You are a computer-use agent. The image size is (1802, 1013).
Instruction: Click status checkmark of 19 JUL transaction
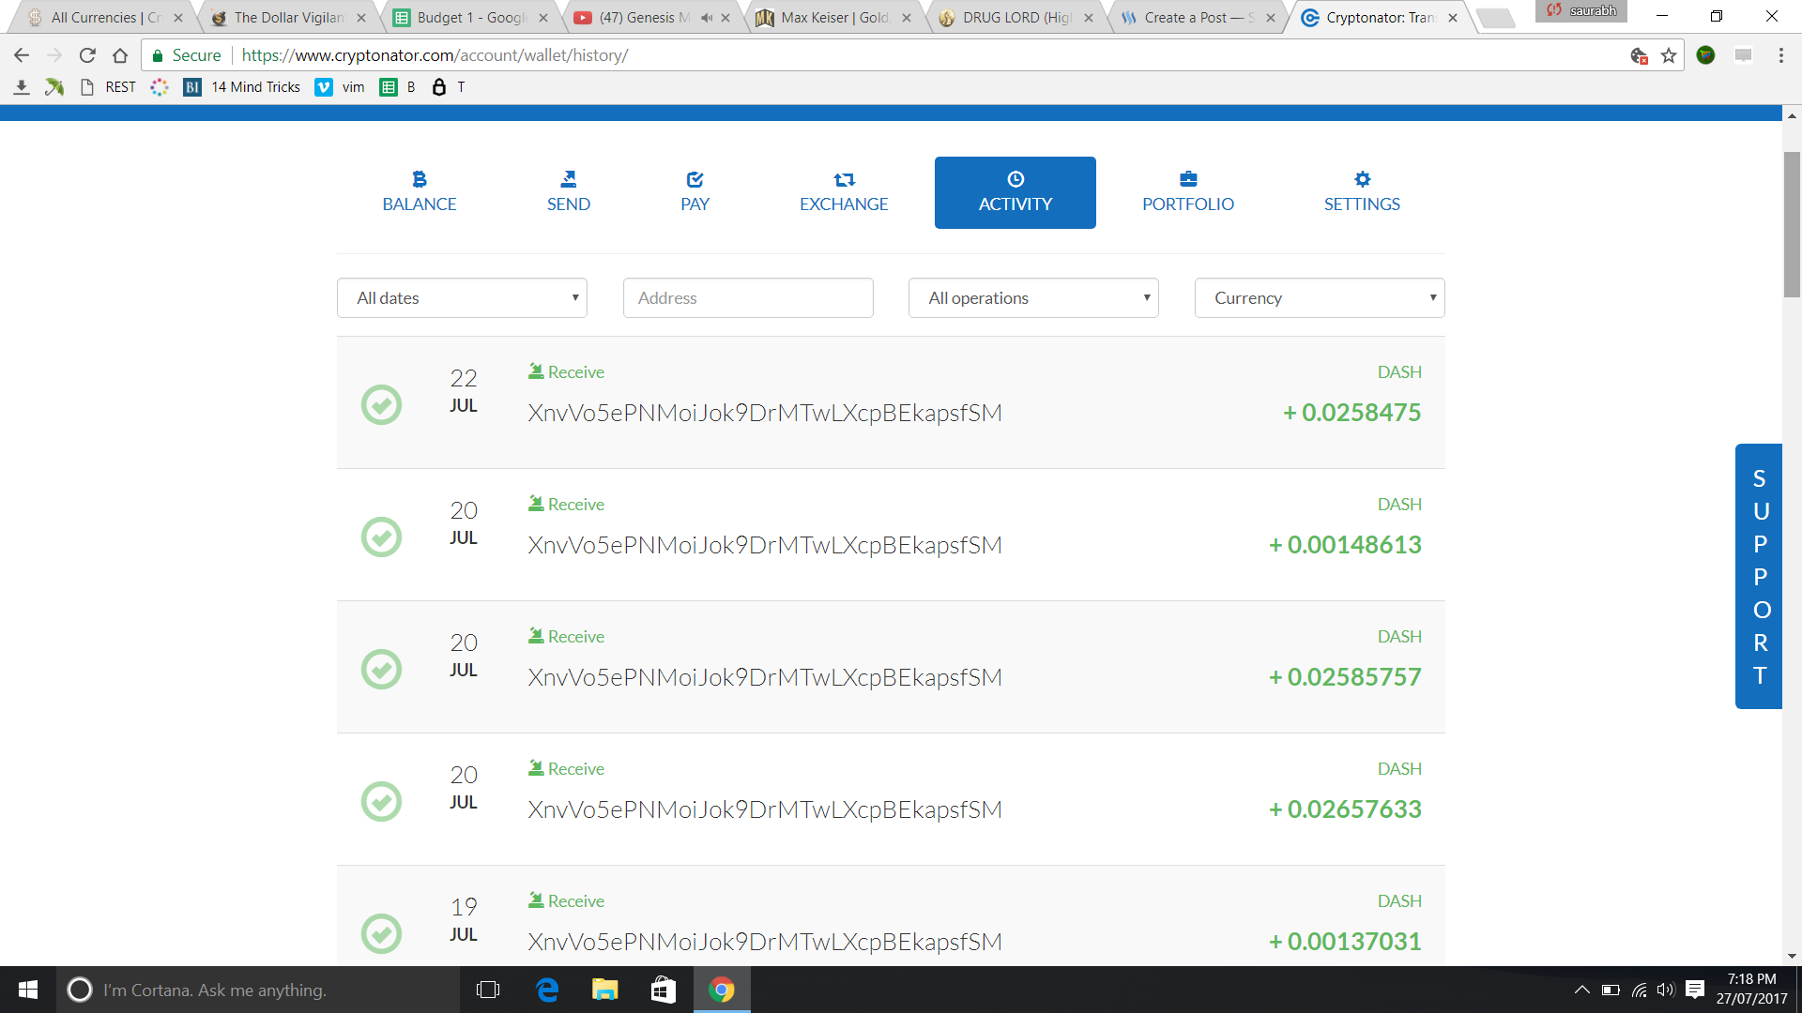coord(381,933)
